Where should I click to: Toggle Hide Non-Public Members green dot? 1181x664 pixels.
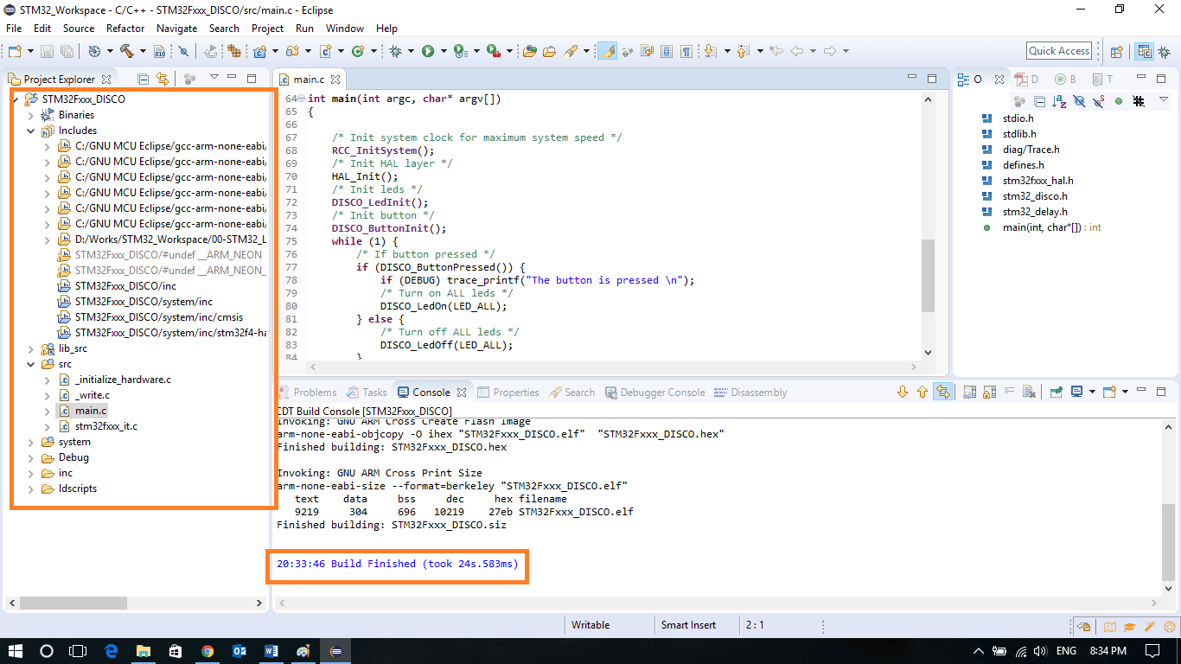[1119, 101]
